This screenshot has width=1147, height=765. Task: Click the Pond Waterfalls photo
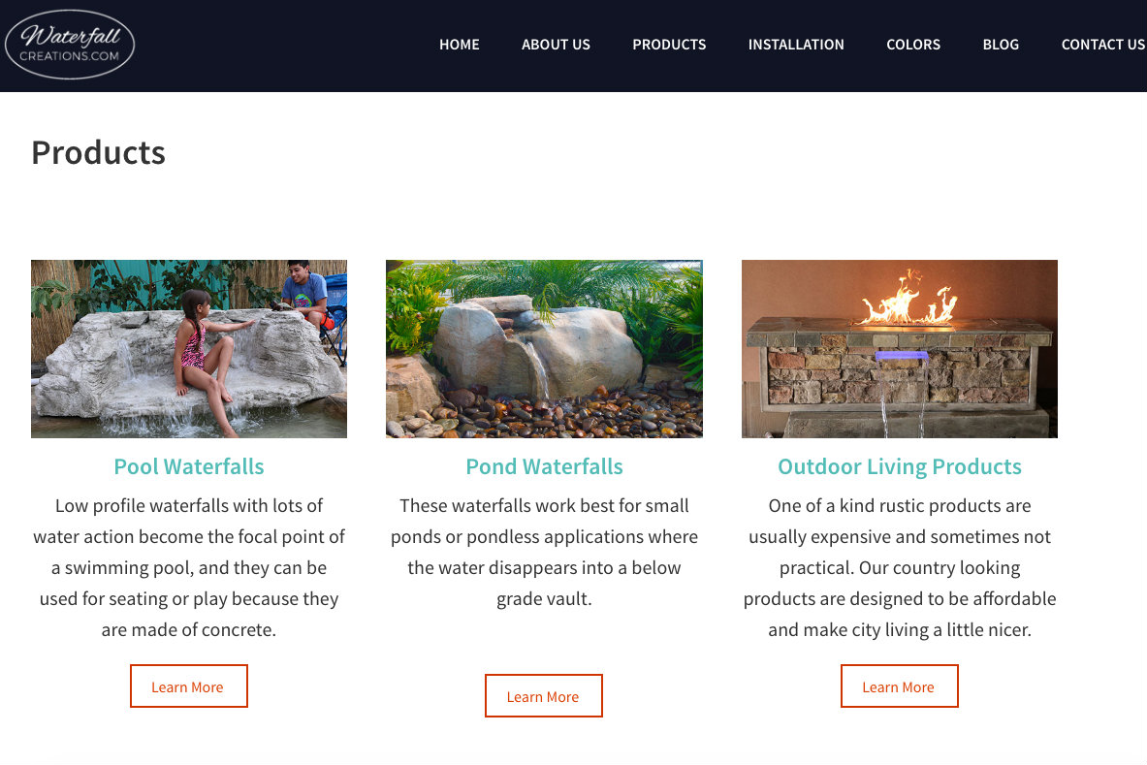[544, 349]
